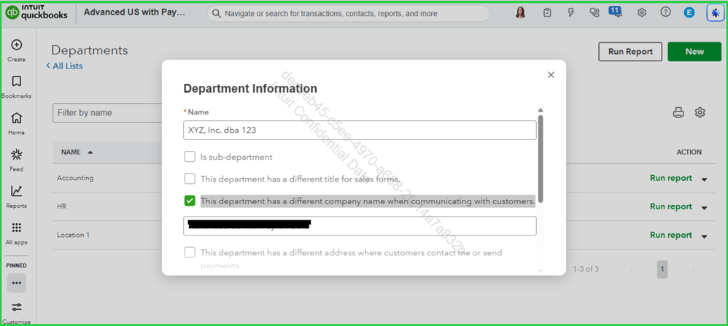
Task: Click the pinned ellipsis button
Action: coord(16,283)
